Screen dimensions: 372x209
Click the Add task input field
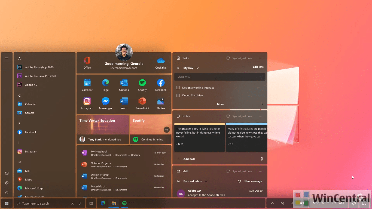tap(220, 77)
